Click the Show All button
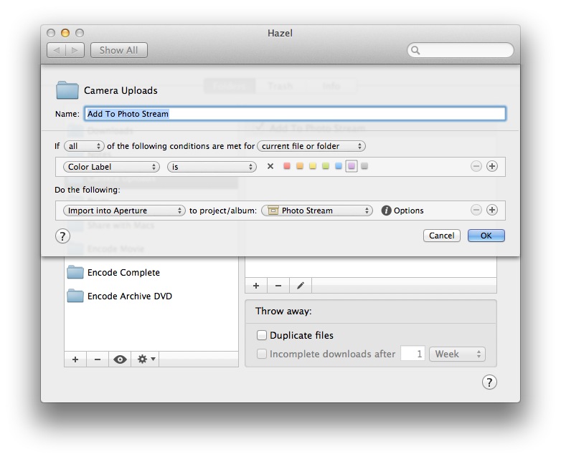Viewport: 561px width, 459px height. point(119,50)
